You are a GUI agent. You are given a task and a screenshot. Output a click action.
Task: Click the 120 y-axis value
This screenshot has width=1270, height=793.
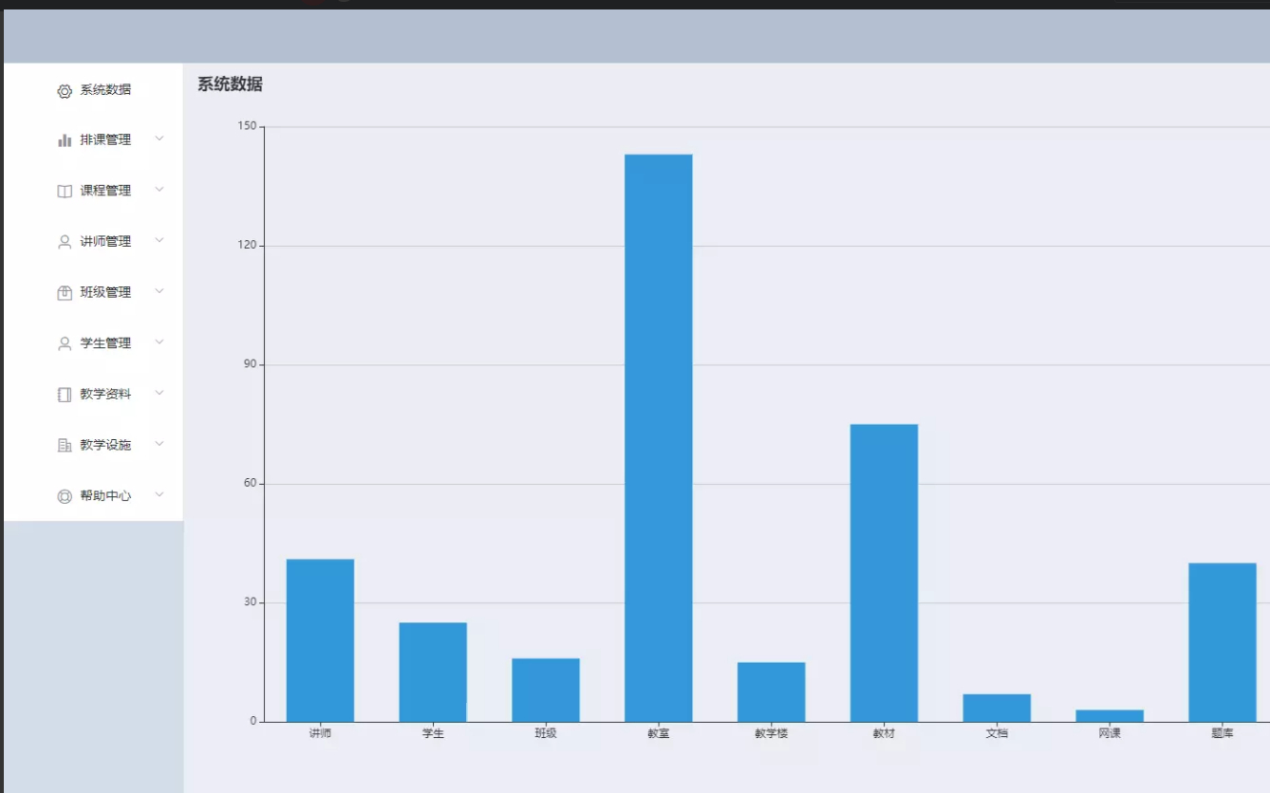pyautogui.click(x=248, y=245)
